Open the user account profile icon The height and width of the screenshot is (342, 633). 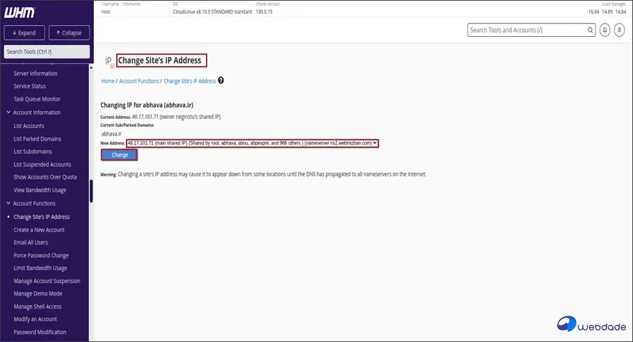click(x=620, y=30)
